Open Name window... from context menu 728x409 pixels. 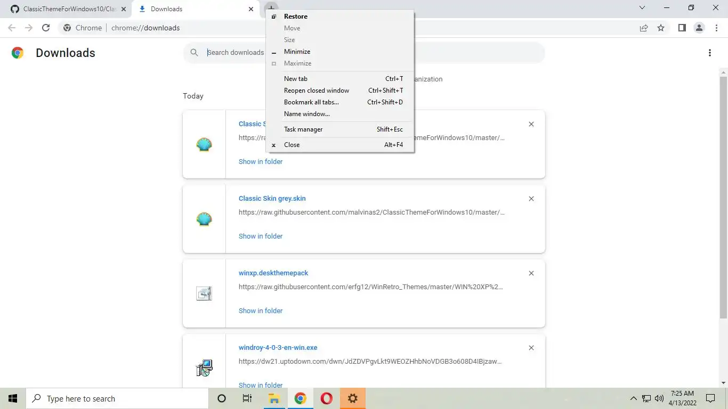[340, 114]
